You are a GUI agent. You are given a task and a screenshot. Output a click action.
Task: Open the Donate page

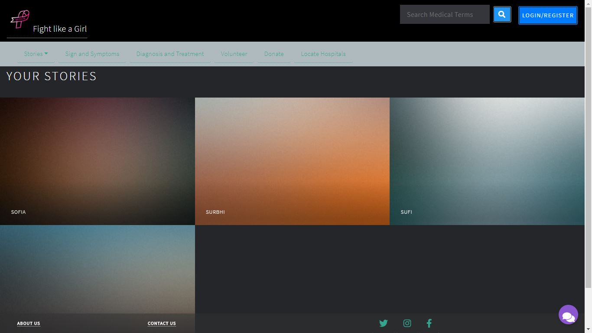tap(274, 54)
